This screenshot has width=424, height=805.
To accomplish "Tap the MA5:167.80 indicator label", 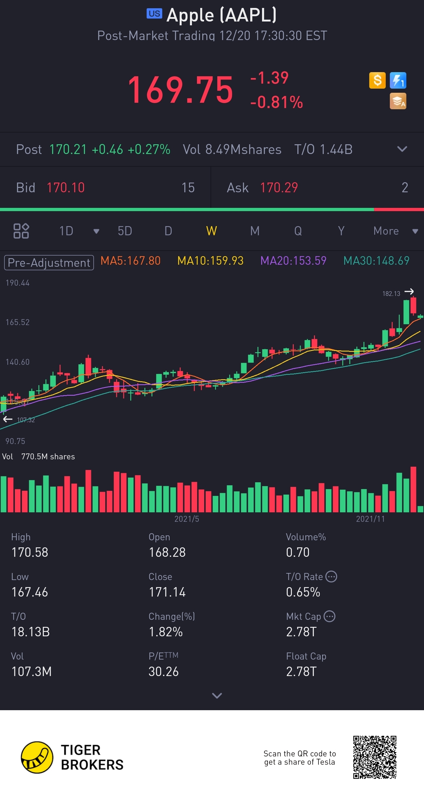I will [x=130, y=261].
